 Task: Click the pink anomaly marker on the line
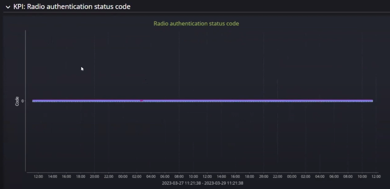142,100
